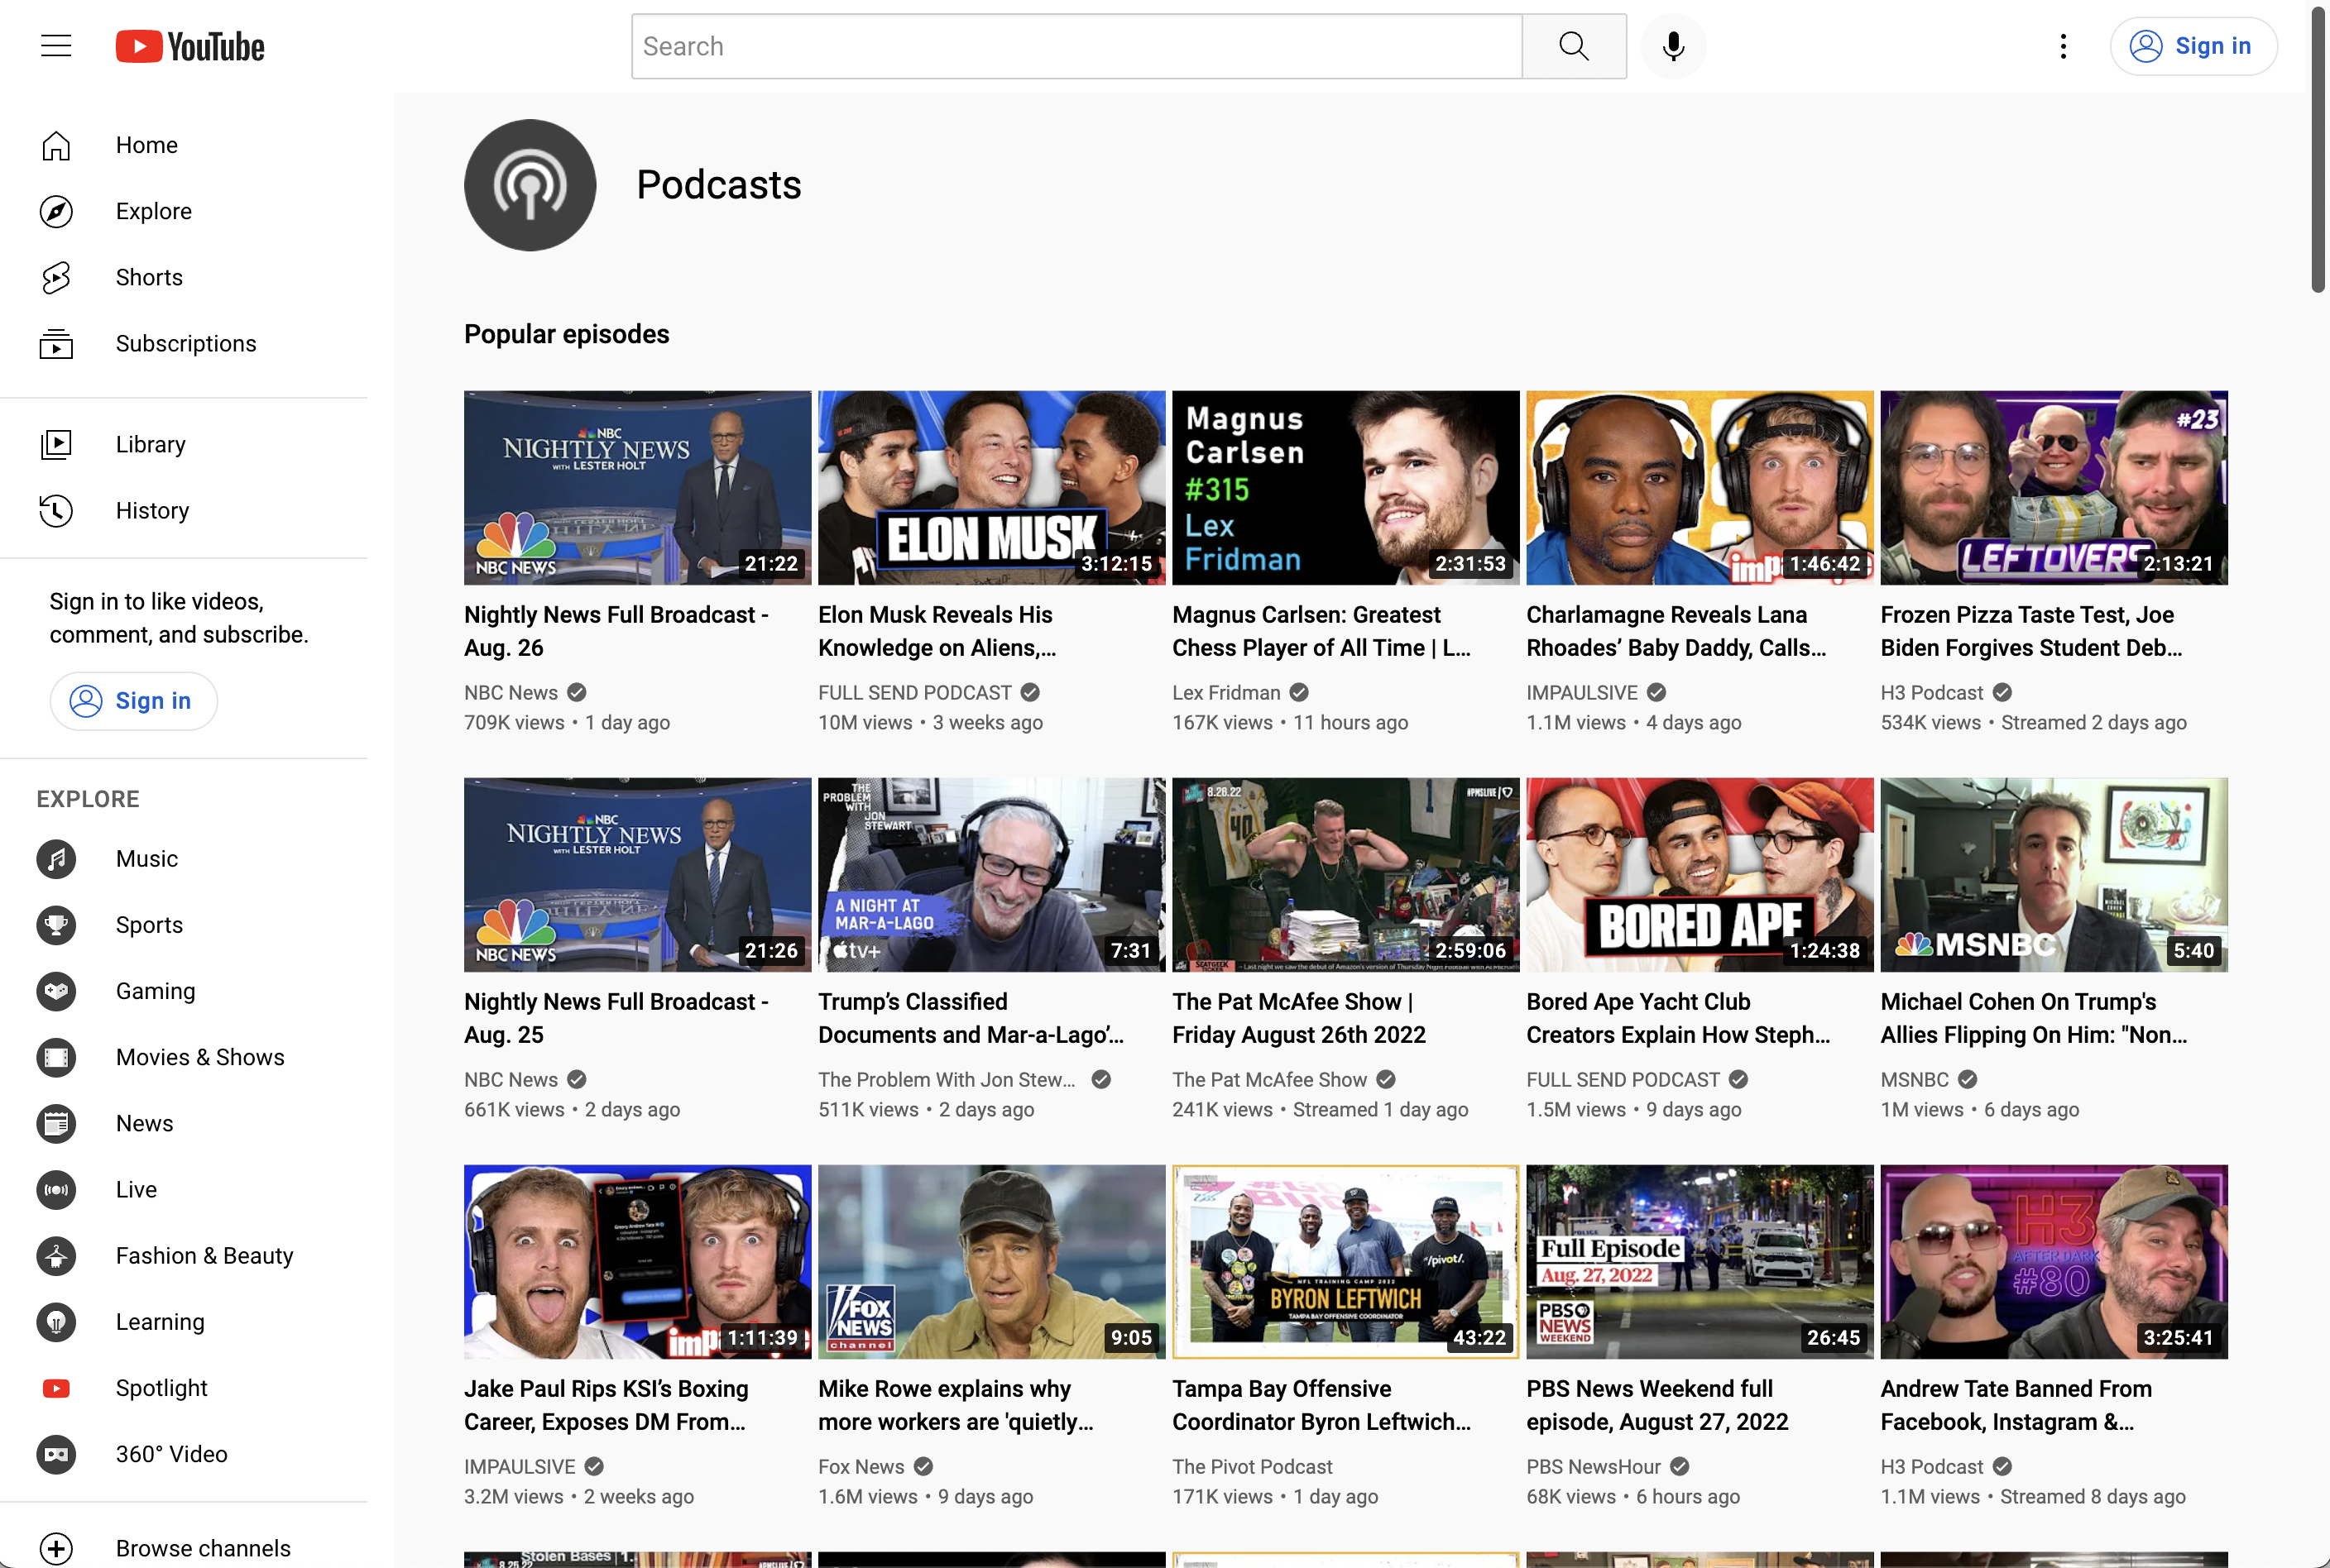The height and width of the screenshot is (1568, 2330).
Task: Open Nightly News Aug. 26 thumbnail
Action: coord(637,487)
